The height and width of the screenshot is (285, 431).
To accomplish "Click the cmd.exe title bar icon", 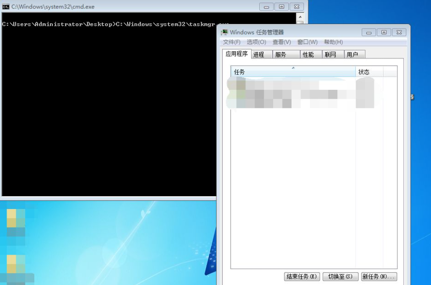I will pos(6,7).
